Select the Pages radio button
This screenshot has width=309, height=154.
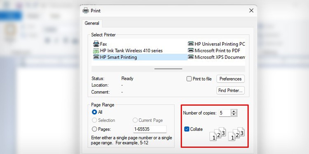click(94, 129)
